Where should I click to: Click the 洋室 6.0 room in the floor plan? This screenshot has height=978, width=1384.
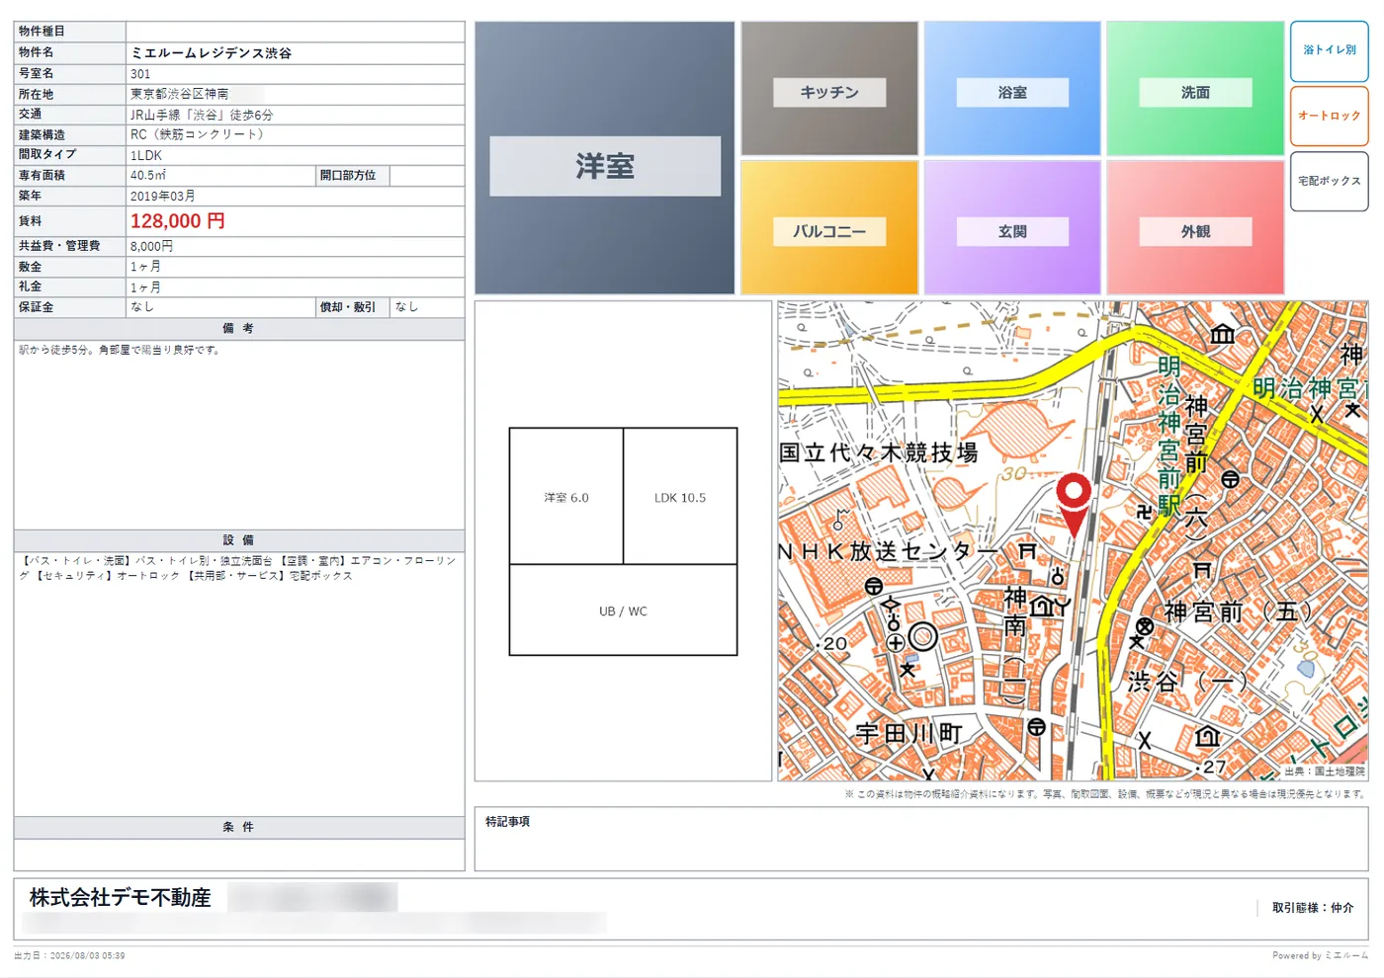566,497
